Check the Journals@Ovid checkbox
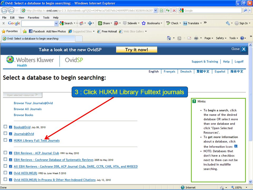 (5, 133)
